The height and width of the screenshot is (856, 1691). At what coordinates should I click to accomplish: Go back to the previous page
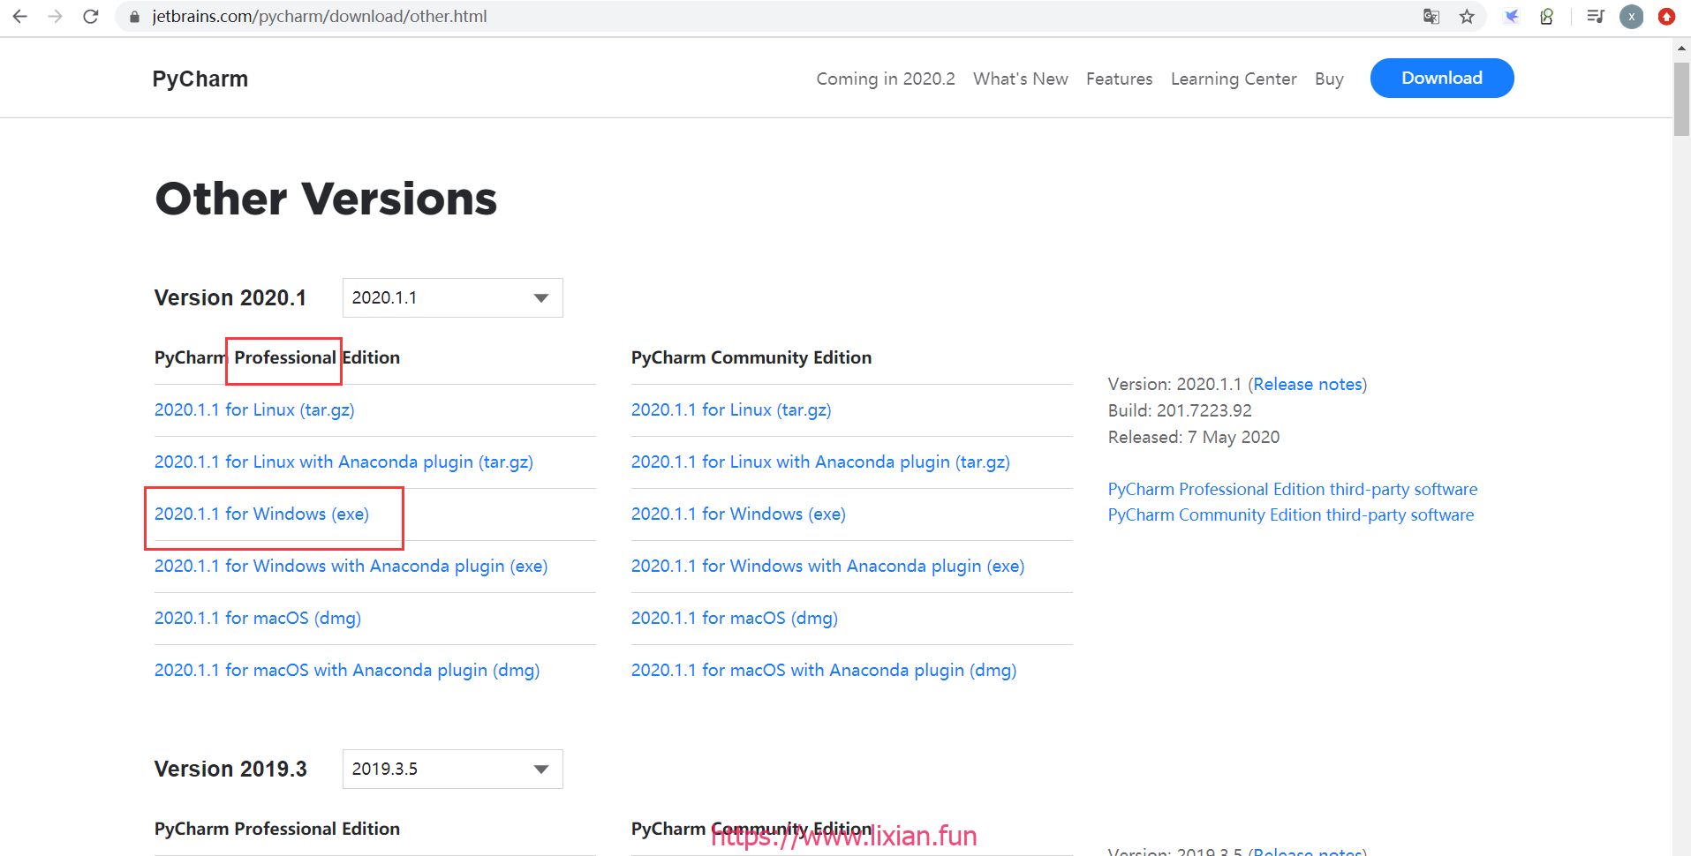tap(19, 17)
